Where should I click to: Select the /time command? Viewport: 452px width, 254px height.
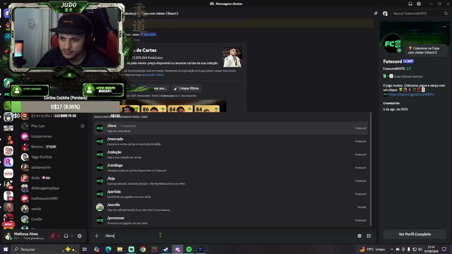231,128
